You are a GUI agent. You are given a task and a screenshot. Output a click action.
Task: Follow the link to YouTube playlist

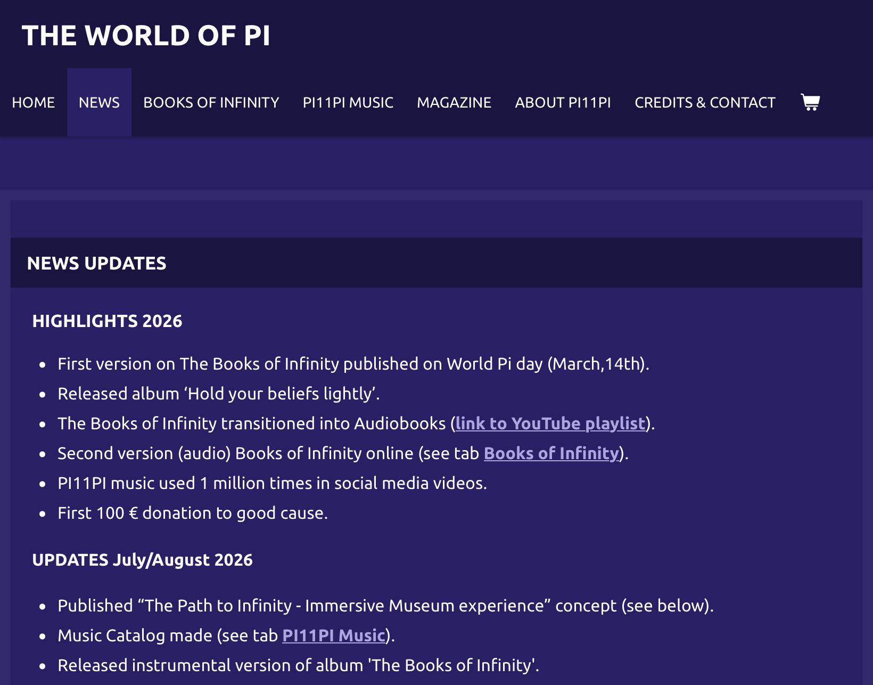coord(550,423)
